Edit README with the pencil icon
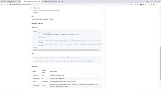Screen dimensions: 161x90 (x=102, y=8)
